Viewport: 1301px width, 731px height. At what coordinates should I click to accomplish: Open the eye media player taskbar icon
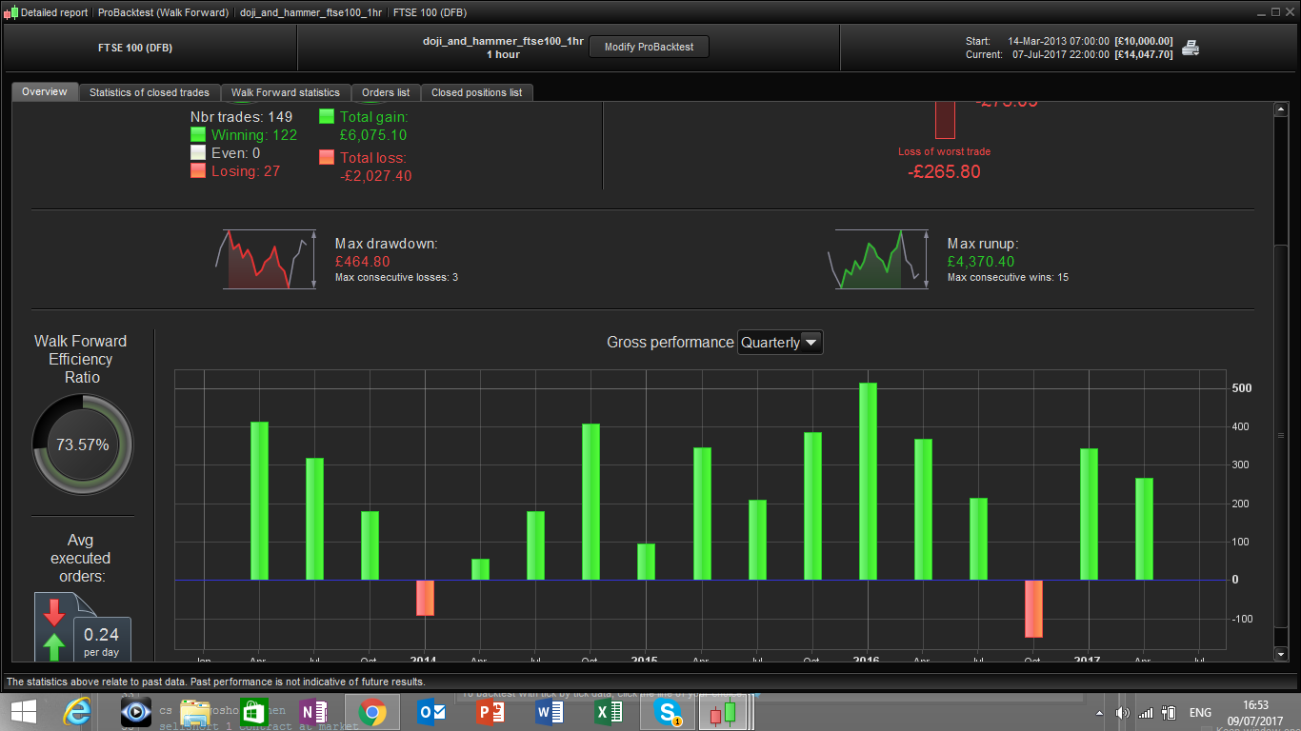136,711
